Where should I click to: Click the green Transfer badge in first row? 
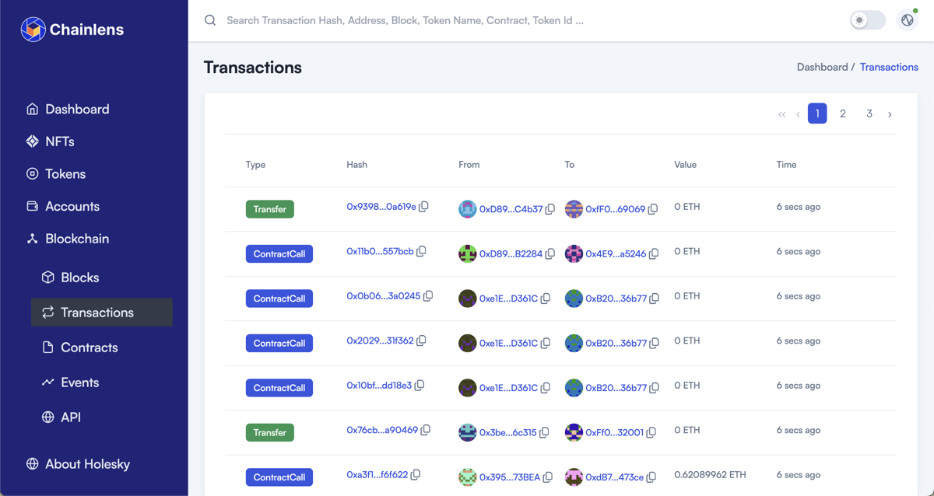pos(269,209)
